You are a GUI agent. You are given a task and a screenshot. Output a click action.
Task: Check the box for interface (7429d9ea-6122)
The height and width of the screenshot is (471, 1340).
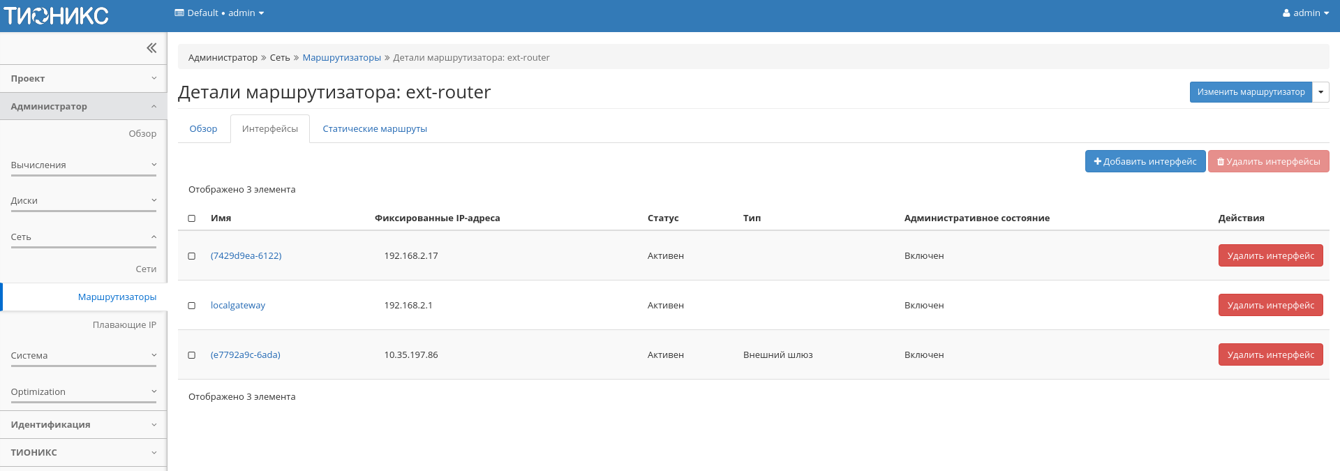pyautogui.click(x=192, y=256)
